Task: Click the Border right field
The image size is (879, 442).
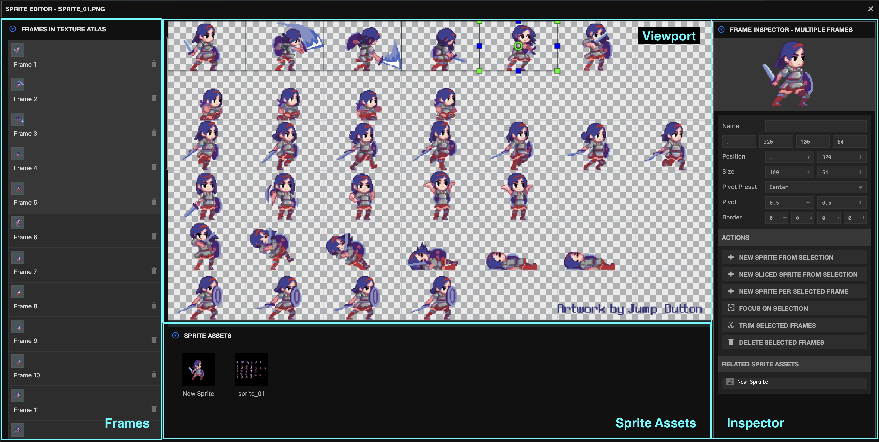Action: coord(829,218)
